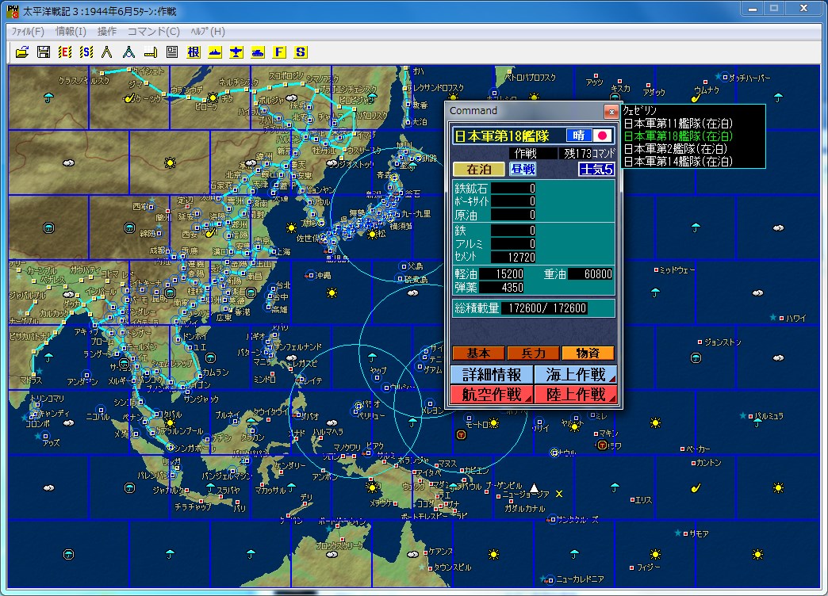The width and height of the screenshot is (828, 596).
Task: Open the document list toolbar icon
Action: (172, 52)
